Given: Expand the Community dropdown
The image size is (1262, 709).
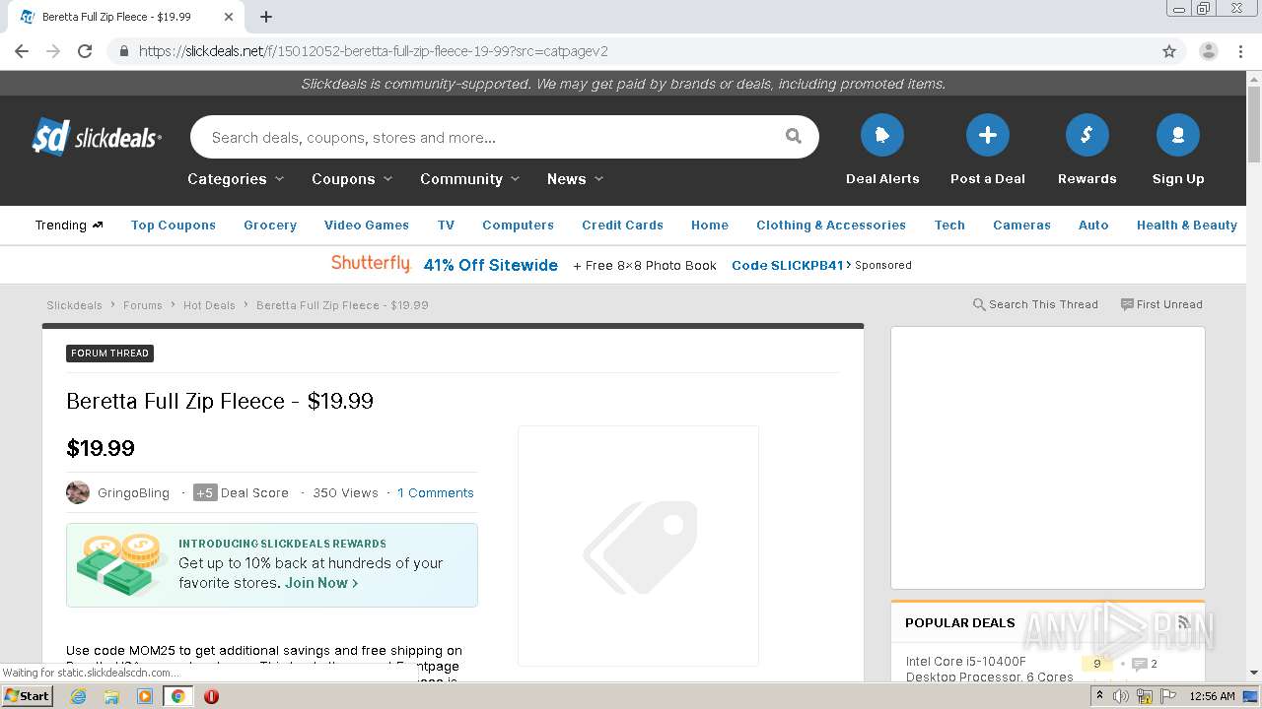Looking at the screenshot, I should pyautogui.click(x=470, y=179).
